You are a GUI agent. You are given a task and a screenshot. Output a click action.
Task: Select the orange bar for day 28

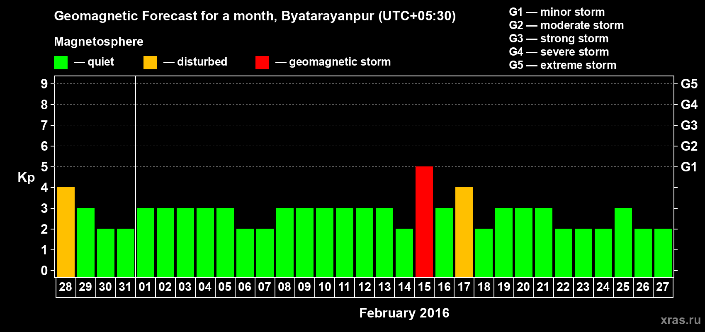(66, 232)
